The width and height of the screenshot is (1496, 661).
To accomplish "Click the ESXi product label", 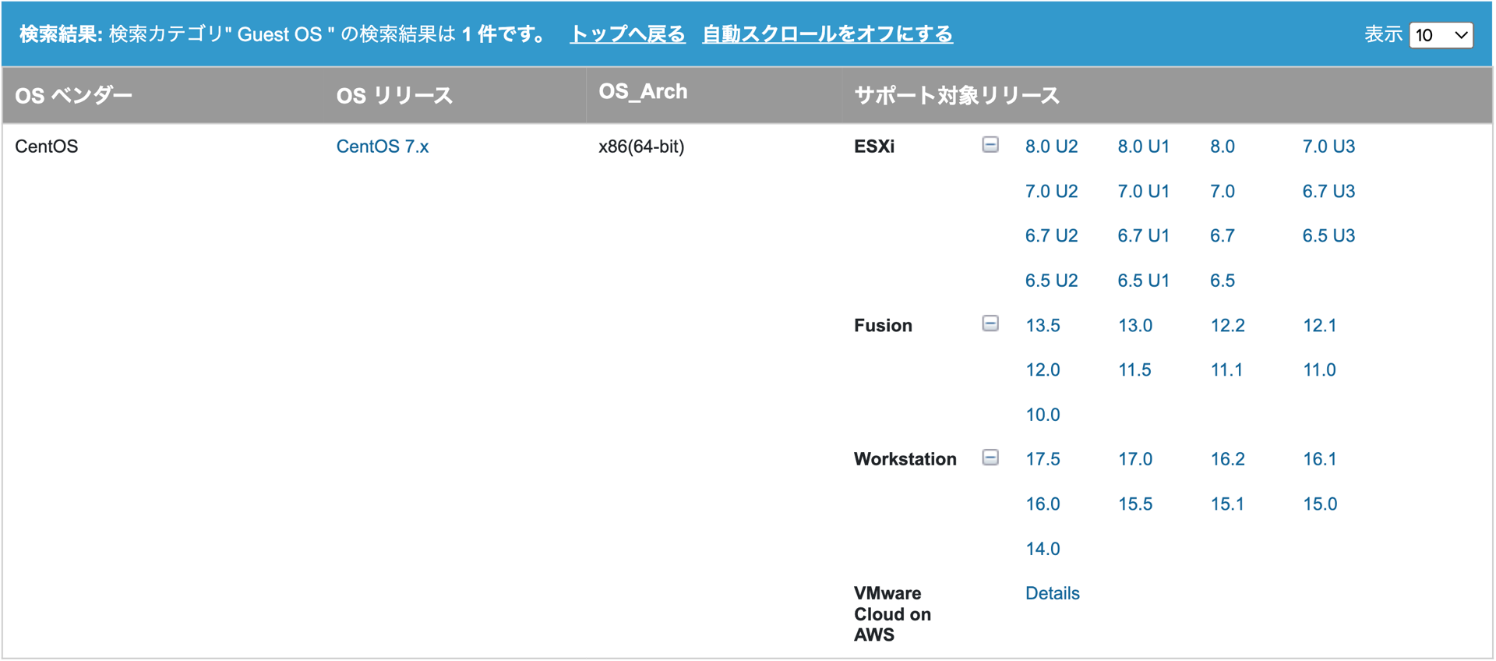I will 874,147.
